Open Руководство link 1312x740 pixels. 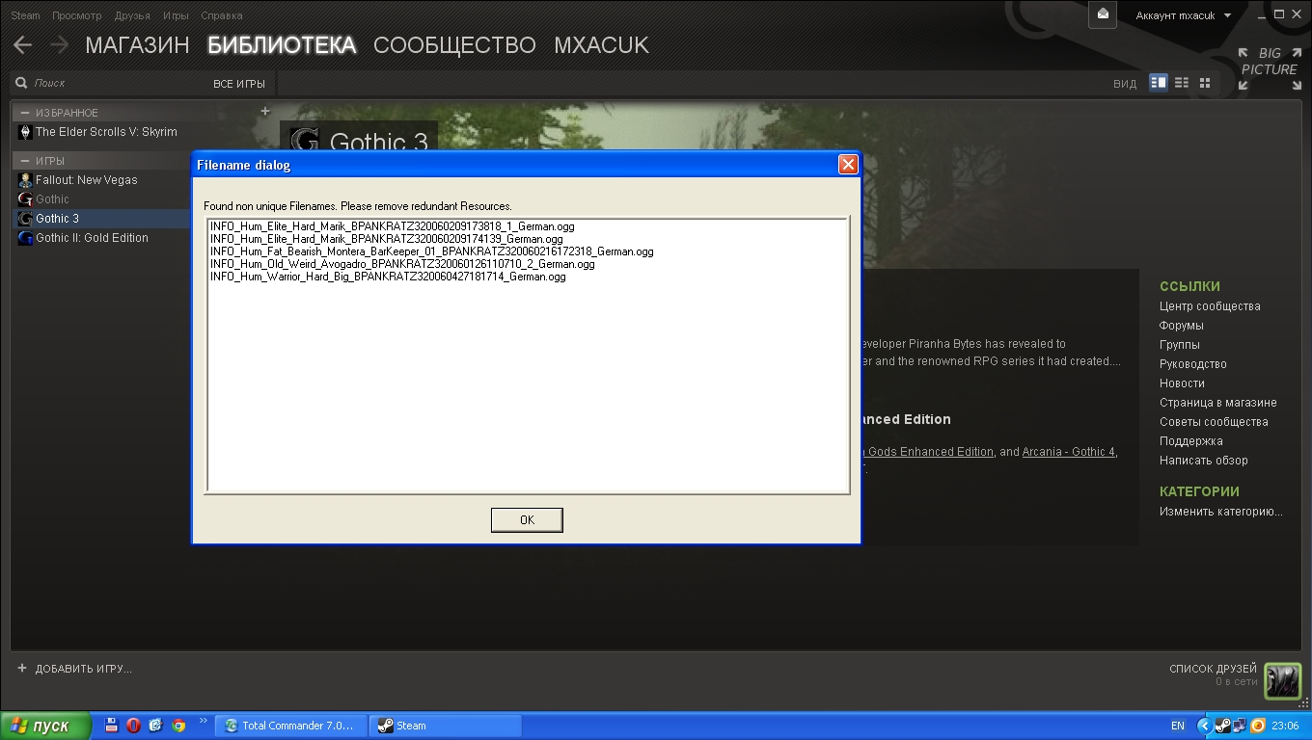(x=1193, y=364)
